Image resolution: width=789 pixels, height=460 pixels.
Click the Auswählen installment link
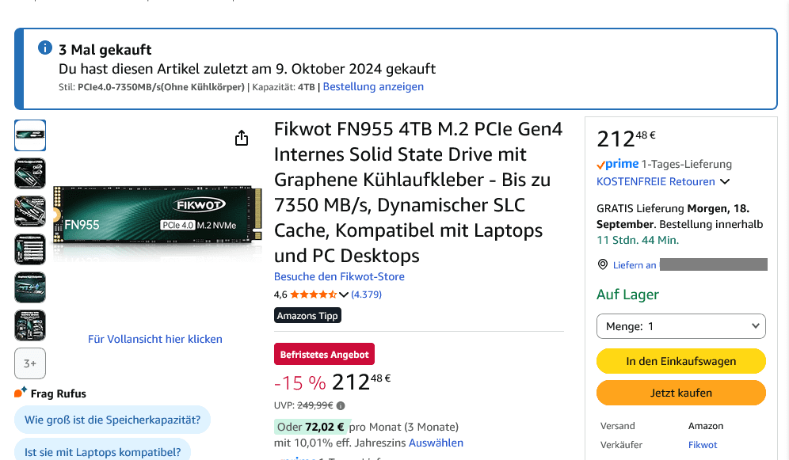(436, 443)
